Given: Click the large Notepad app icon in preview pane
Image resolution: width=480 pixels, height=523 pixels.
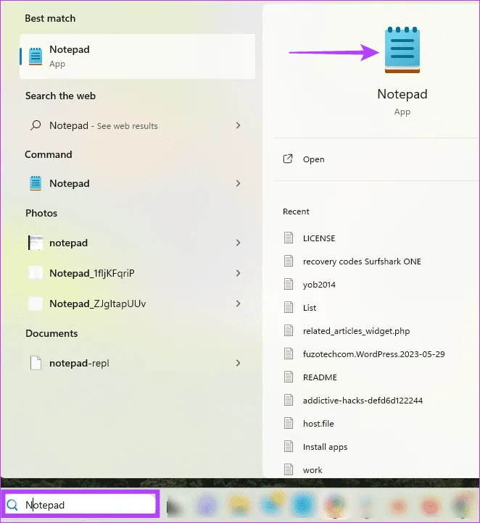Looking at the screenshot, I should pyautogui.click(x=402, y=50).
